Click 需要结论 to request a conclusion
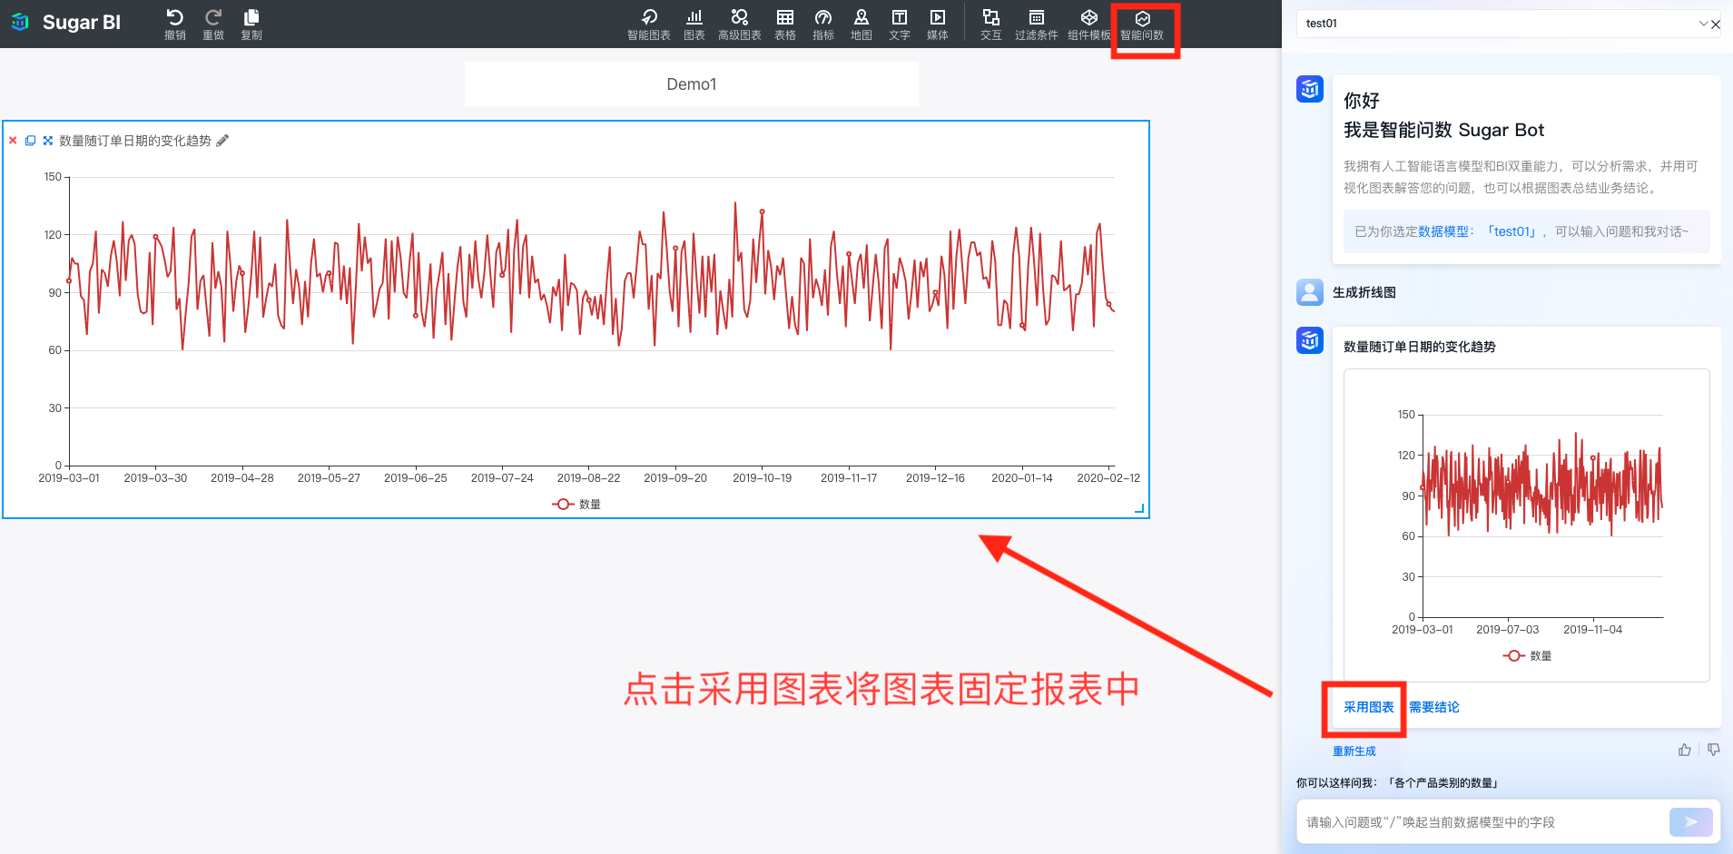Screen dimensions: 1733x854 pos(1434,707)
